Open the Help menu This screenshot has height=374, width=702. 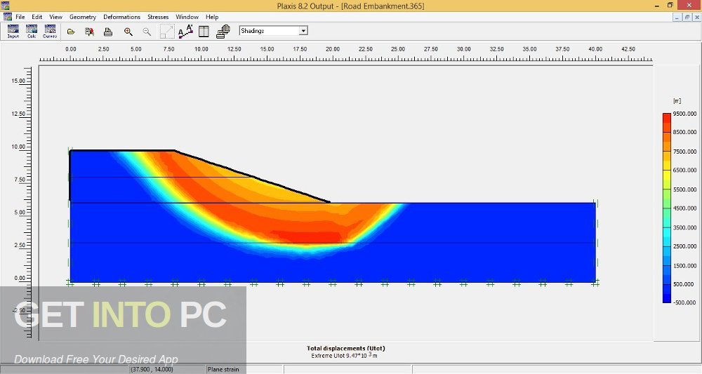tap(212, 17)
